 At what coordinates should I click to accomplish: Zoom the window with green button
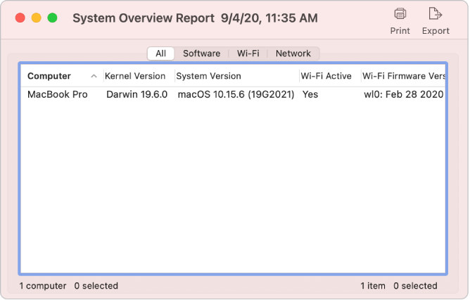(52, 18)
